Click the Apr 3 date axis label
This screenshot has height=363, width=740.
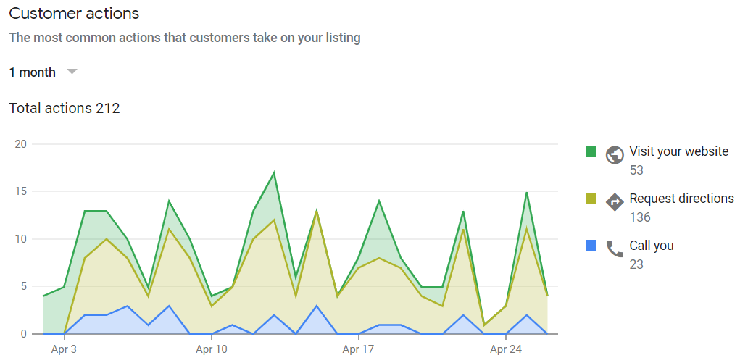pyautogui.click(x=64, y=349)
